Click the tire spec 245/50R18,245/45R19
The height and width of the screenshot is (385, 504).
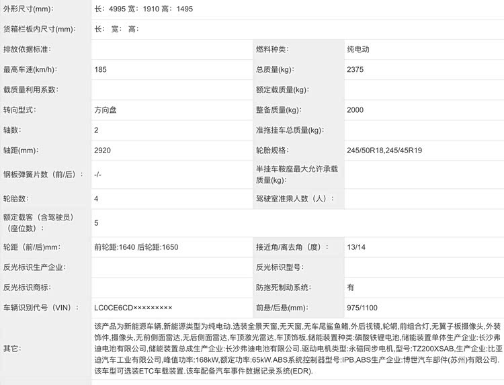(384, 150)
